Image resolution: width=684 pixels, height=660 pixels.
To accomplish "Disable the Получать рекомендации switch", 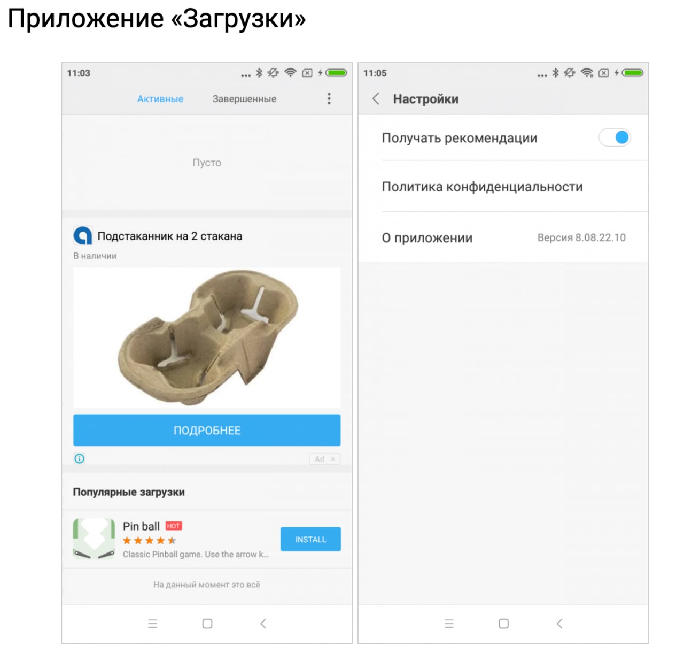I will pyautogui.click(x=615, y=137).
